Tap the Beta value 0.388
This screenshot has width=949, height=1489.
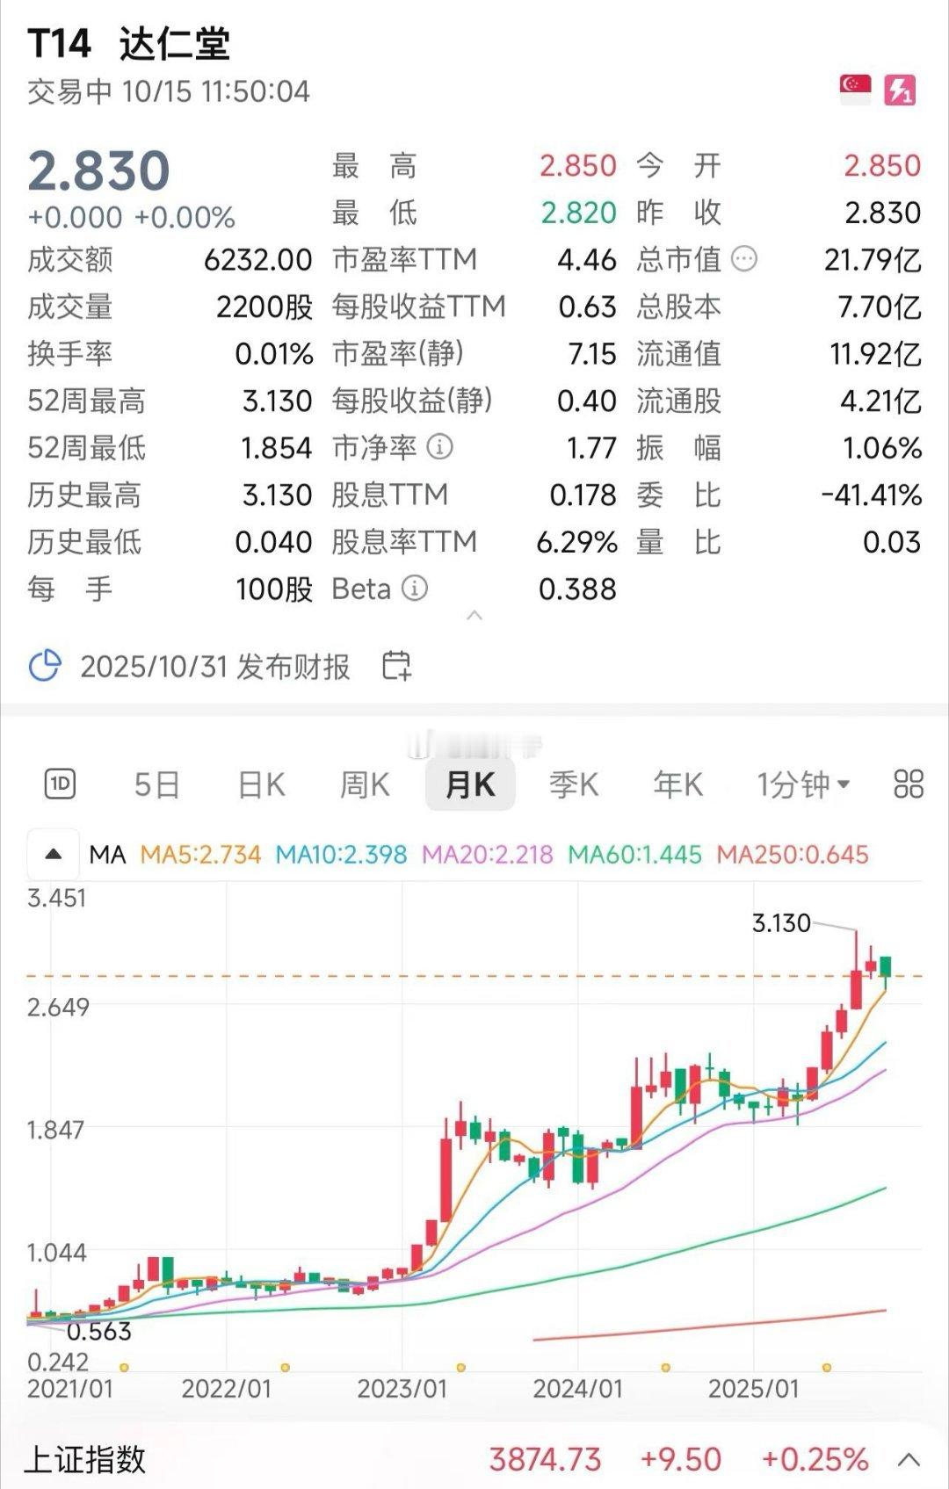(x=577, y=589)
